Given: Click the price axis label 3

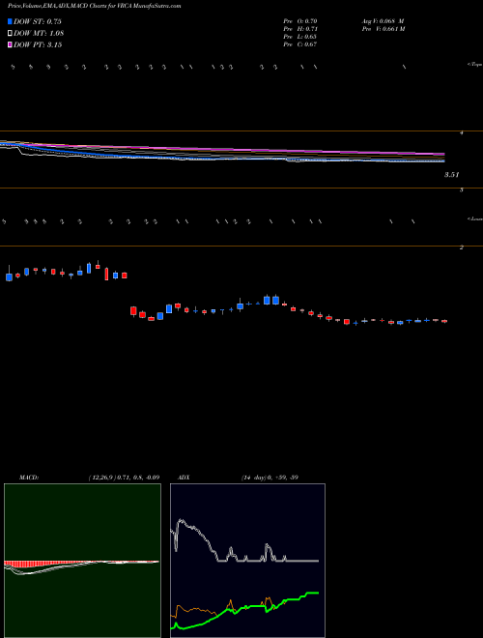Looking at the screenshot, I should click(x=462, y=190).
